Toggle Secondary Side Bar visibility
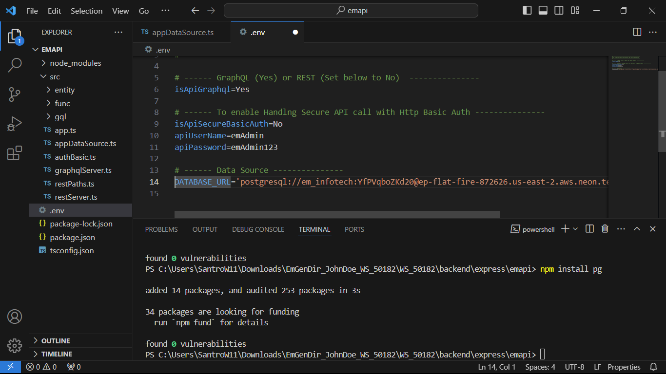Image resolution: width=666 pixels, height=374 pixels. pyautogui.click(x=559, y=11)
